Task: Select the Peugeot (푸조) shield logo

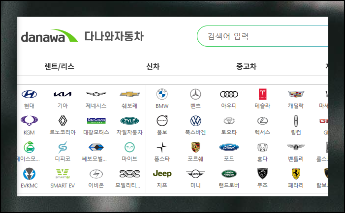Action: pos(262,174)
